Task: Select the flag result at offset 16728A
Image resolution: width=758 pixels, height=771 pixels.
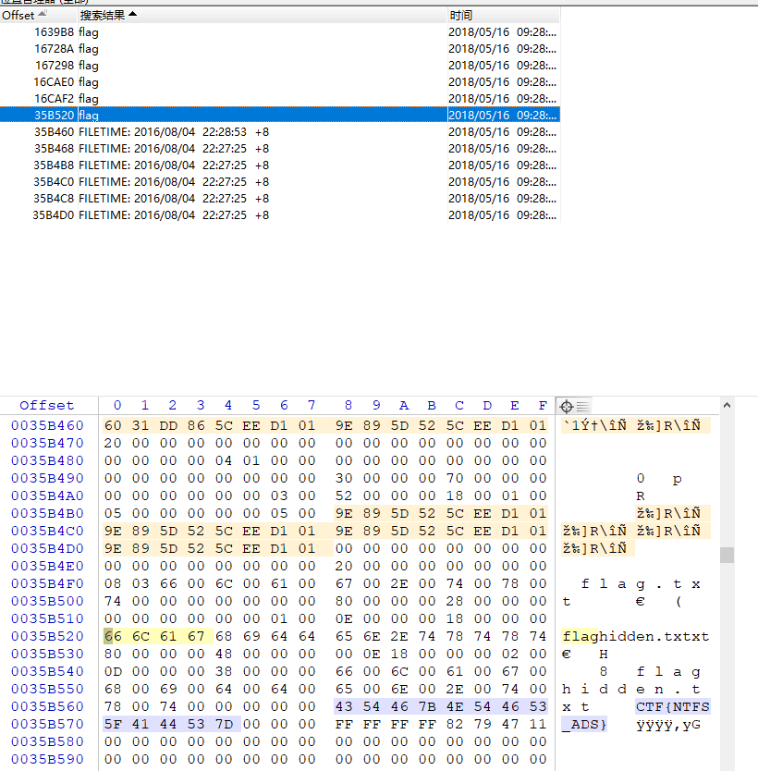Action: (x=89, y=49)
